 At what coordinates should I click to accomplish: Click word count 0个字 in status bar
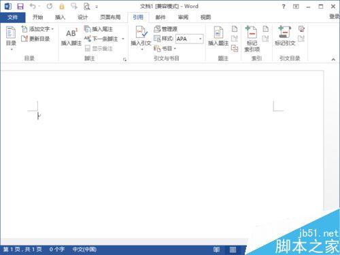click(x=57, y=250)
